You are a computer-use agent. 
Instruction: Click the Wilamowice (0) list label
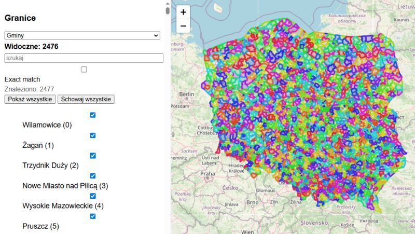(47, 125)
